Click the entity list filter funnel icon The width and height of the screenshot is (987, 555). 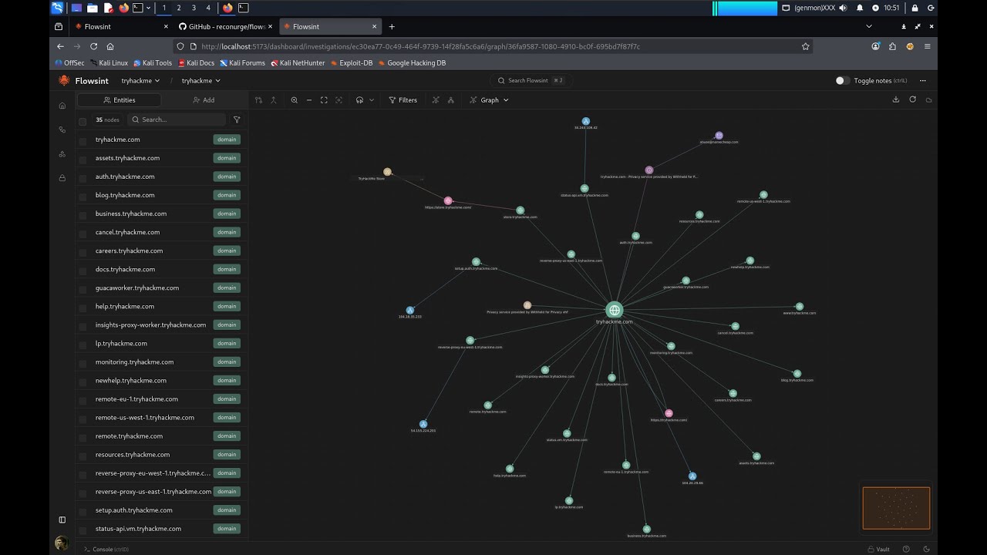click(237, 119)
